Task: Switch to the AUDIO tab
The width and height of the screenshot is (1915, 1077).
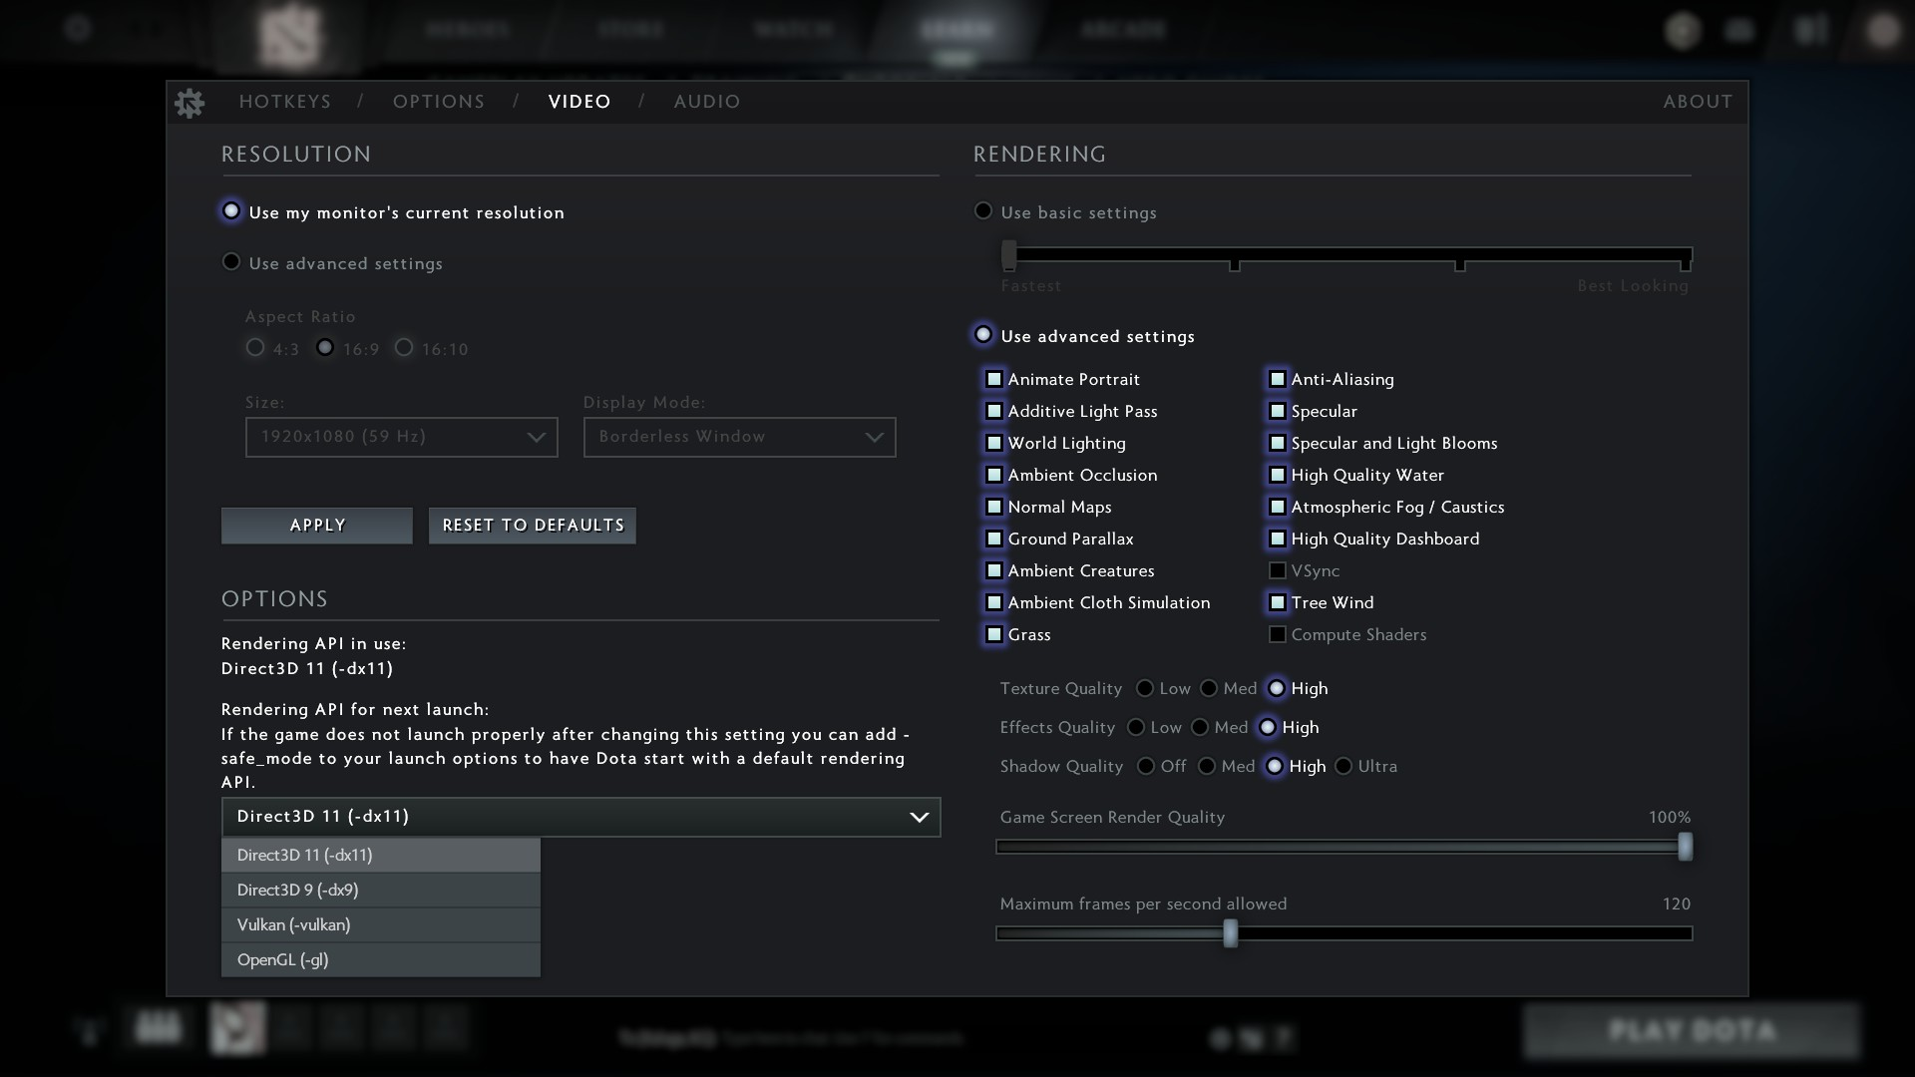Action: 707,102
